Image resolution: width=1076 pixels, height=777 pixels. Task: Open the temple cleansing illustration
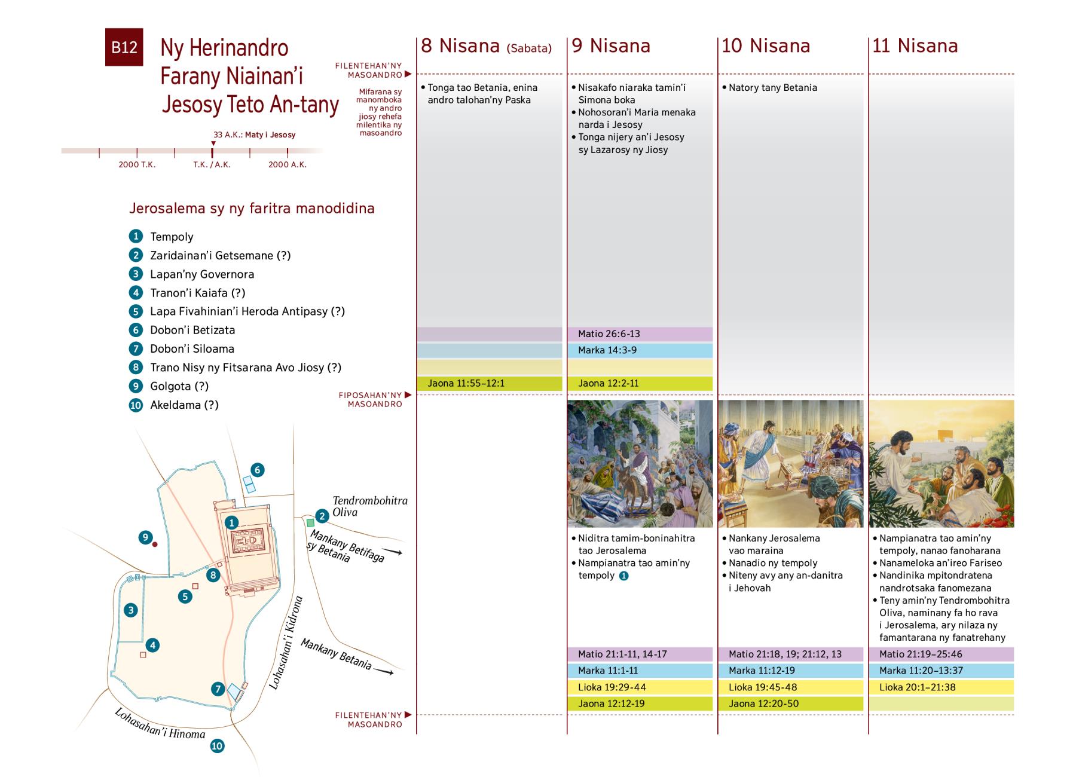pos(790,464)
